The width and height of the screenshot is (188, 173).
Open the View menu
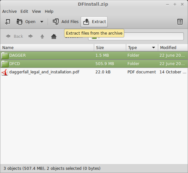[36, 12]
